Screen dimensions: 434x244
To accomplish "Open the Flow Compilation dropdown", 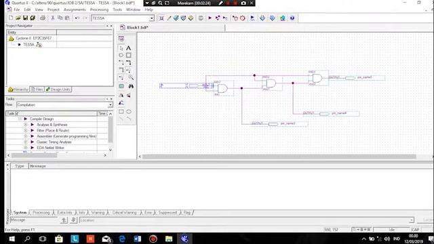I will pos(110,105).
